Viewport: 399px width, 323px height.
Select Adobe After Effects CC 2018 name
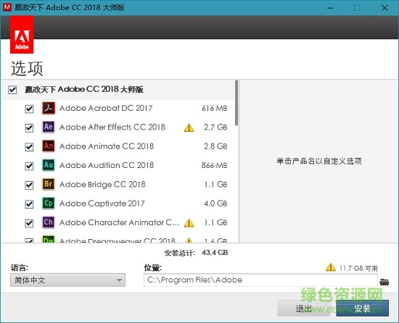tap(112, 127)
